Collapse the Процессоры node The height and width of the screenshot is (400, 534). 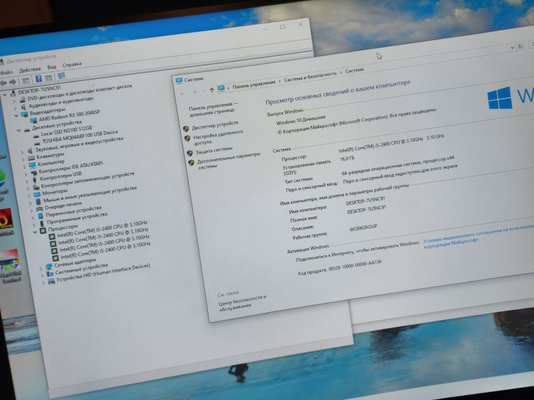coord(35,232)
